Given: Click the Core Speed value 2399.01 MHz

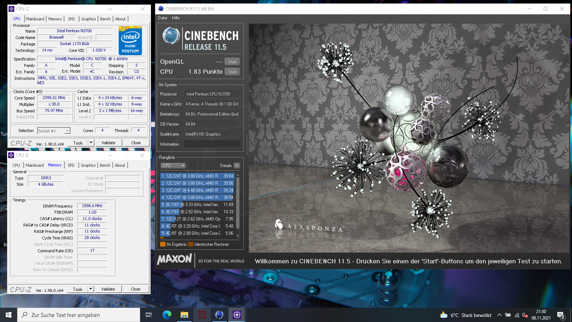Looking at the screenshot, I should 54,98.
